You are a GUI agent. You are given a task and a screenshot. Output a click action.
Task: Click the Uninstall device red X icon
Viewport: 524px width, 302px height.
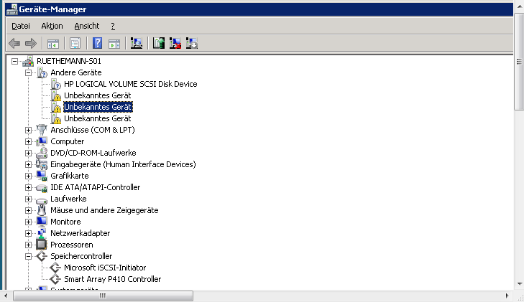[x=175, y=43]
